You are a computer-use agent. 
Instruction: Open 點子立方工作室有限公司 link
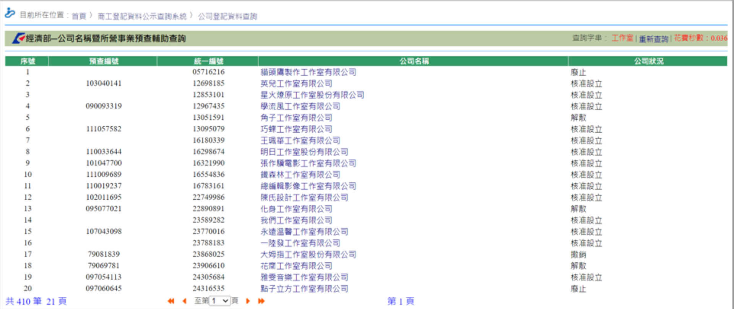pyautogui.click(x=304, y=289)
